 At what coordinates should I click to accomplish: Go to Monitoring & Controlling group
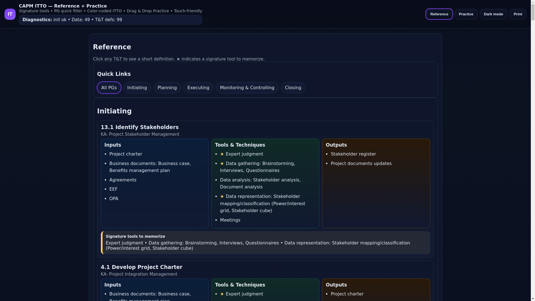pyautogui.click(x=247, y=88)
